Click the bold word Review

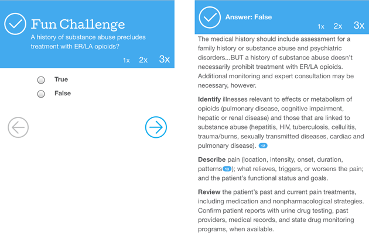click(x=209, y=192)
